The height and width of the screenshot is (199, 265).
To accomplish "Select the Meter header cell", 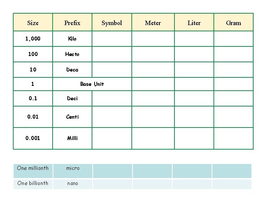I will coord(153,22).
